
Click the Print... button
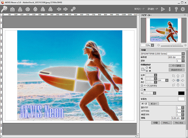pyautogui.click(x=167, y=123)
